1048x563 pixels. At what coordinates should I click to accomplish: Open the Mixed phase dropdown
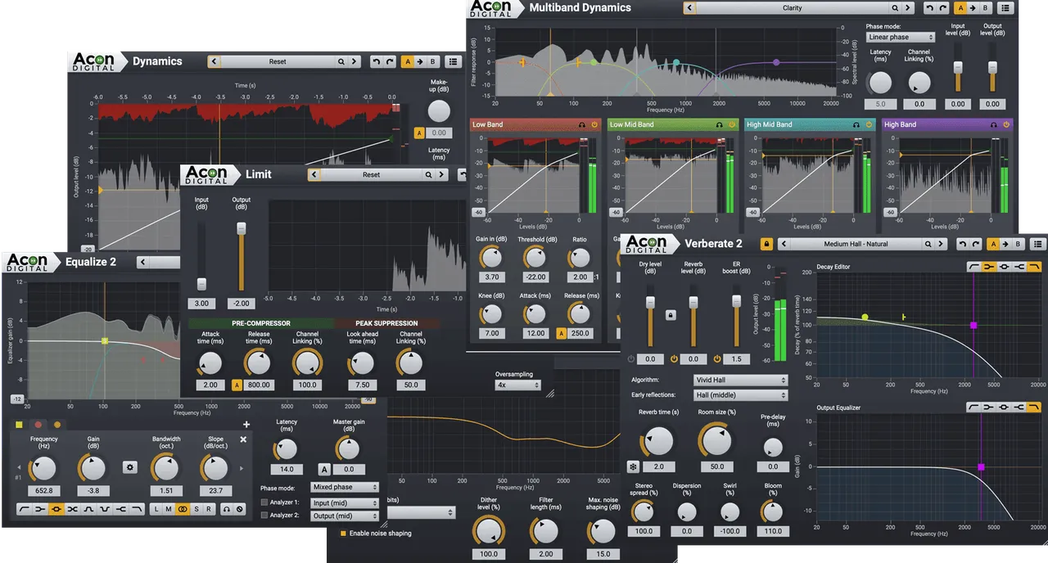coord(344,486)
